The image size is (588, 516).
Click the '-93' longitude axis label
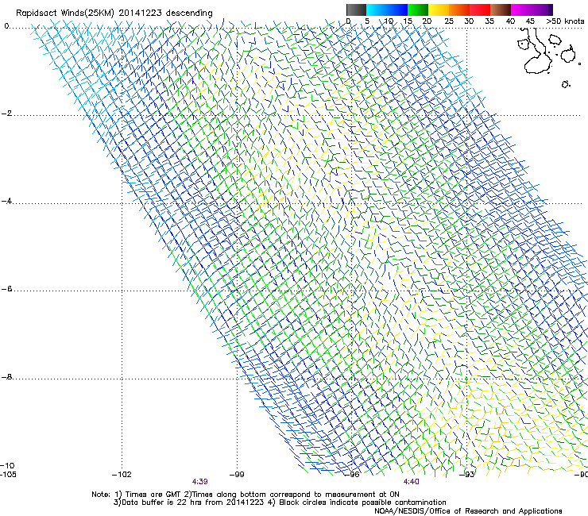[x=467, y=475]
